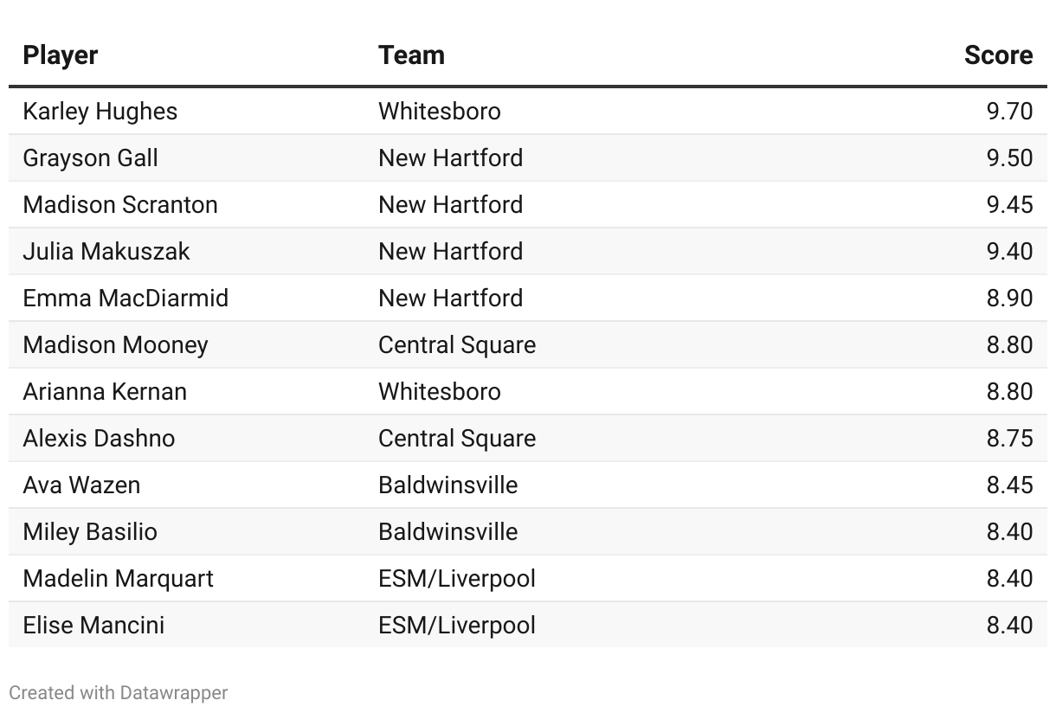Click the Alexis Dashno name cell
This screenshot has height=713, width=1056.
pos(99,439)
